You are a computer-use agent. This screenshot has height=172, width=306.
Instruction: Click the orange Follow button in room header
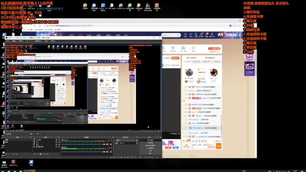point(175,58)
